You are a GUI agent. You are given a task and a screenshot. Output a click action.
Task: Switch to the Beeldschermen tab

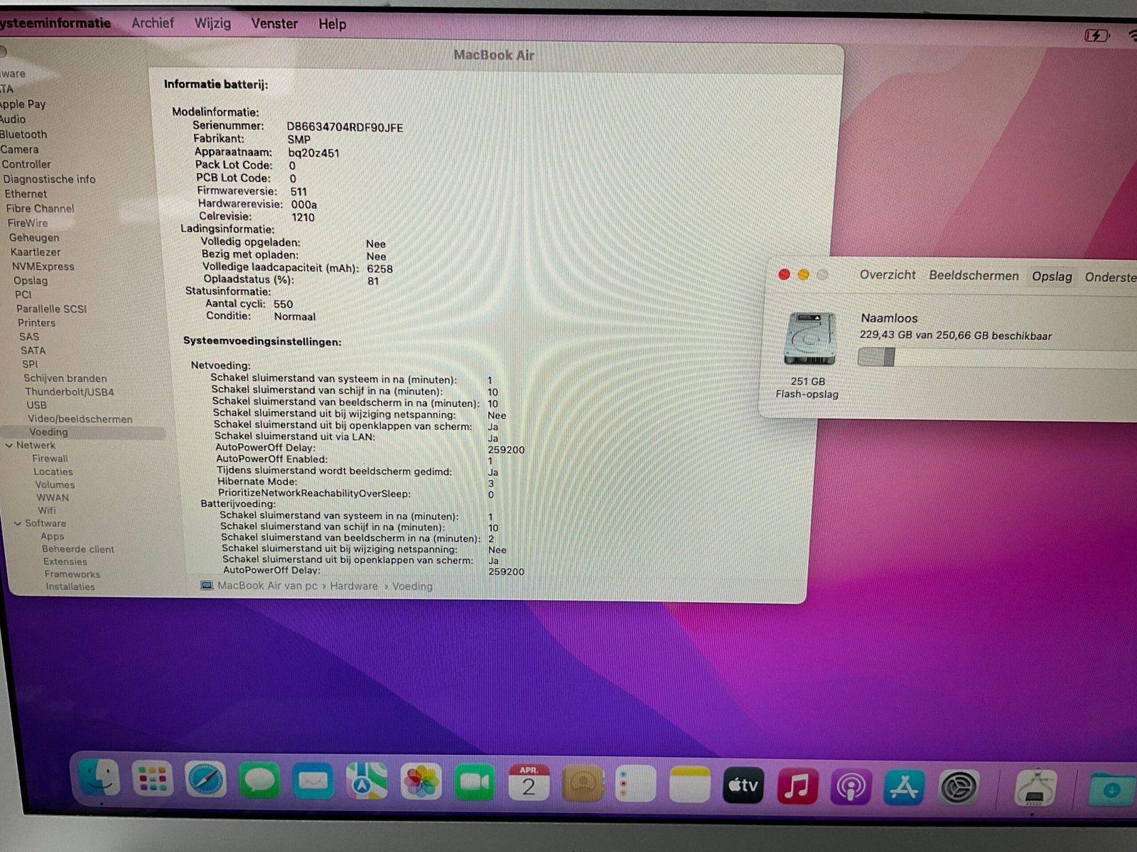[974, 275]
